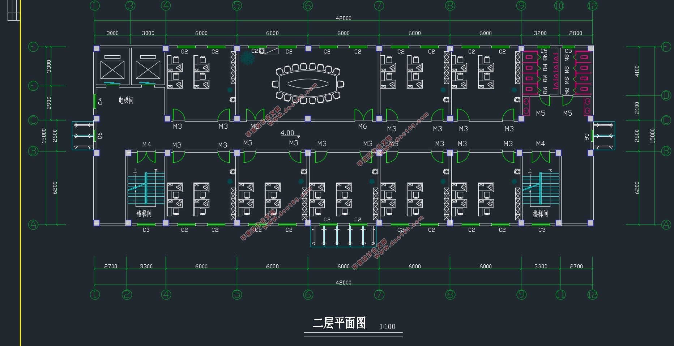This screenshot has width=674, height=346.
Task: Click the M6 label right of conference room
Action: pos(363,126)
